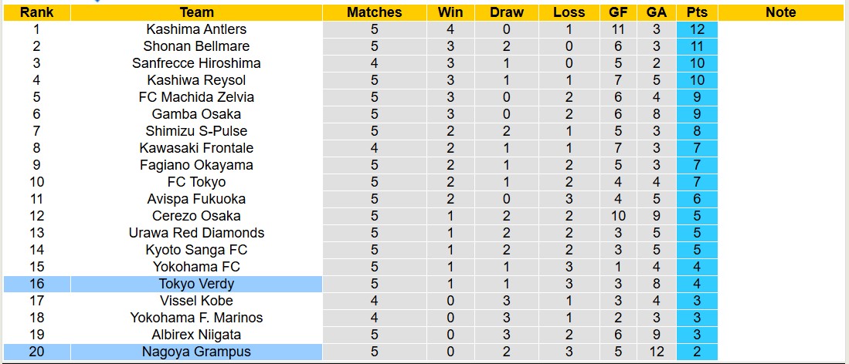Open Kawasaki Frontale team entry
Viewport: 849px width, 364px height.
point(196,148)
